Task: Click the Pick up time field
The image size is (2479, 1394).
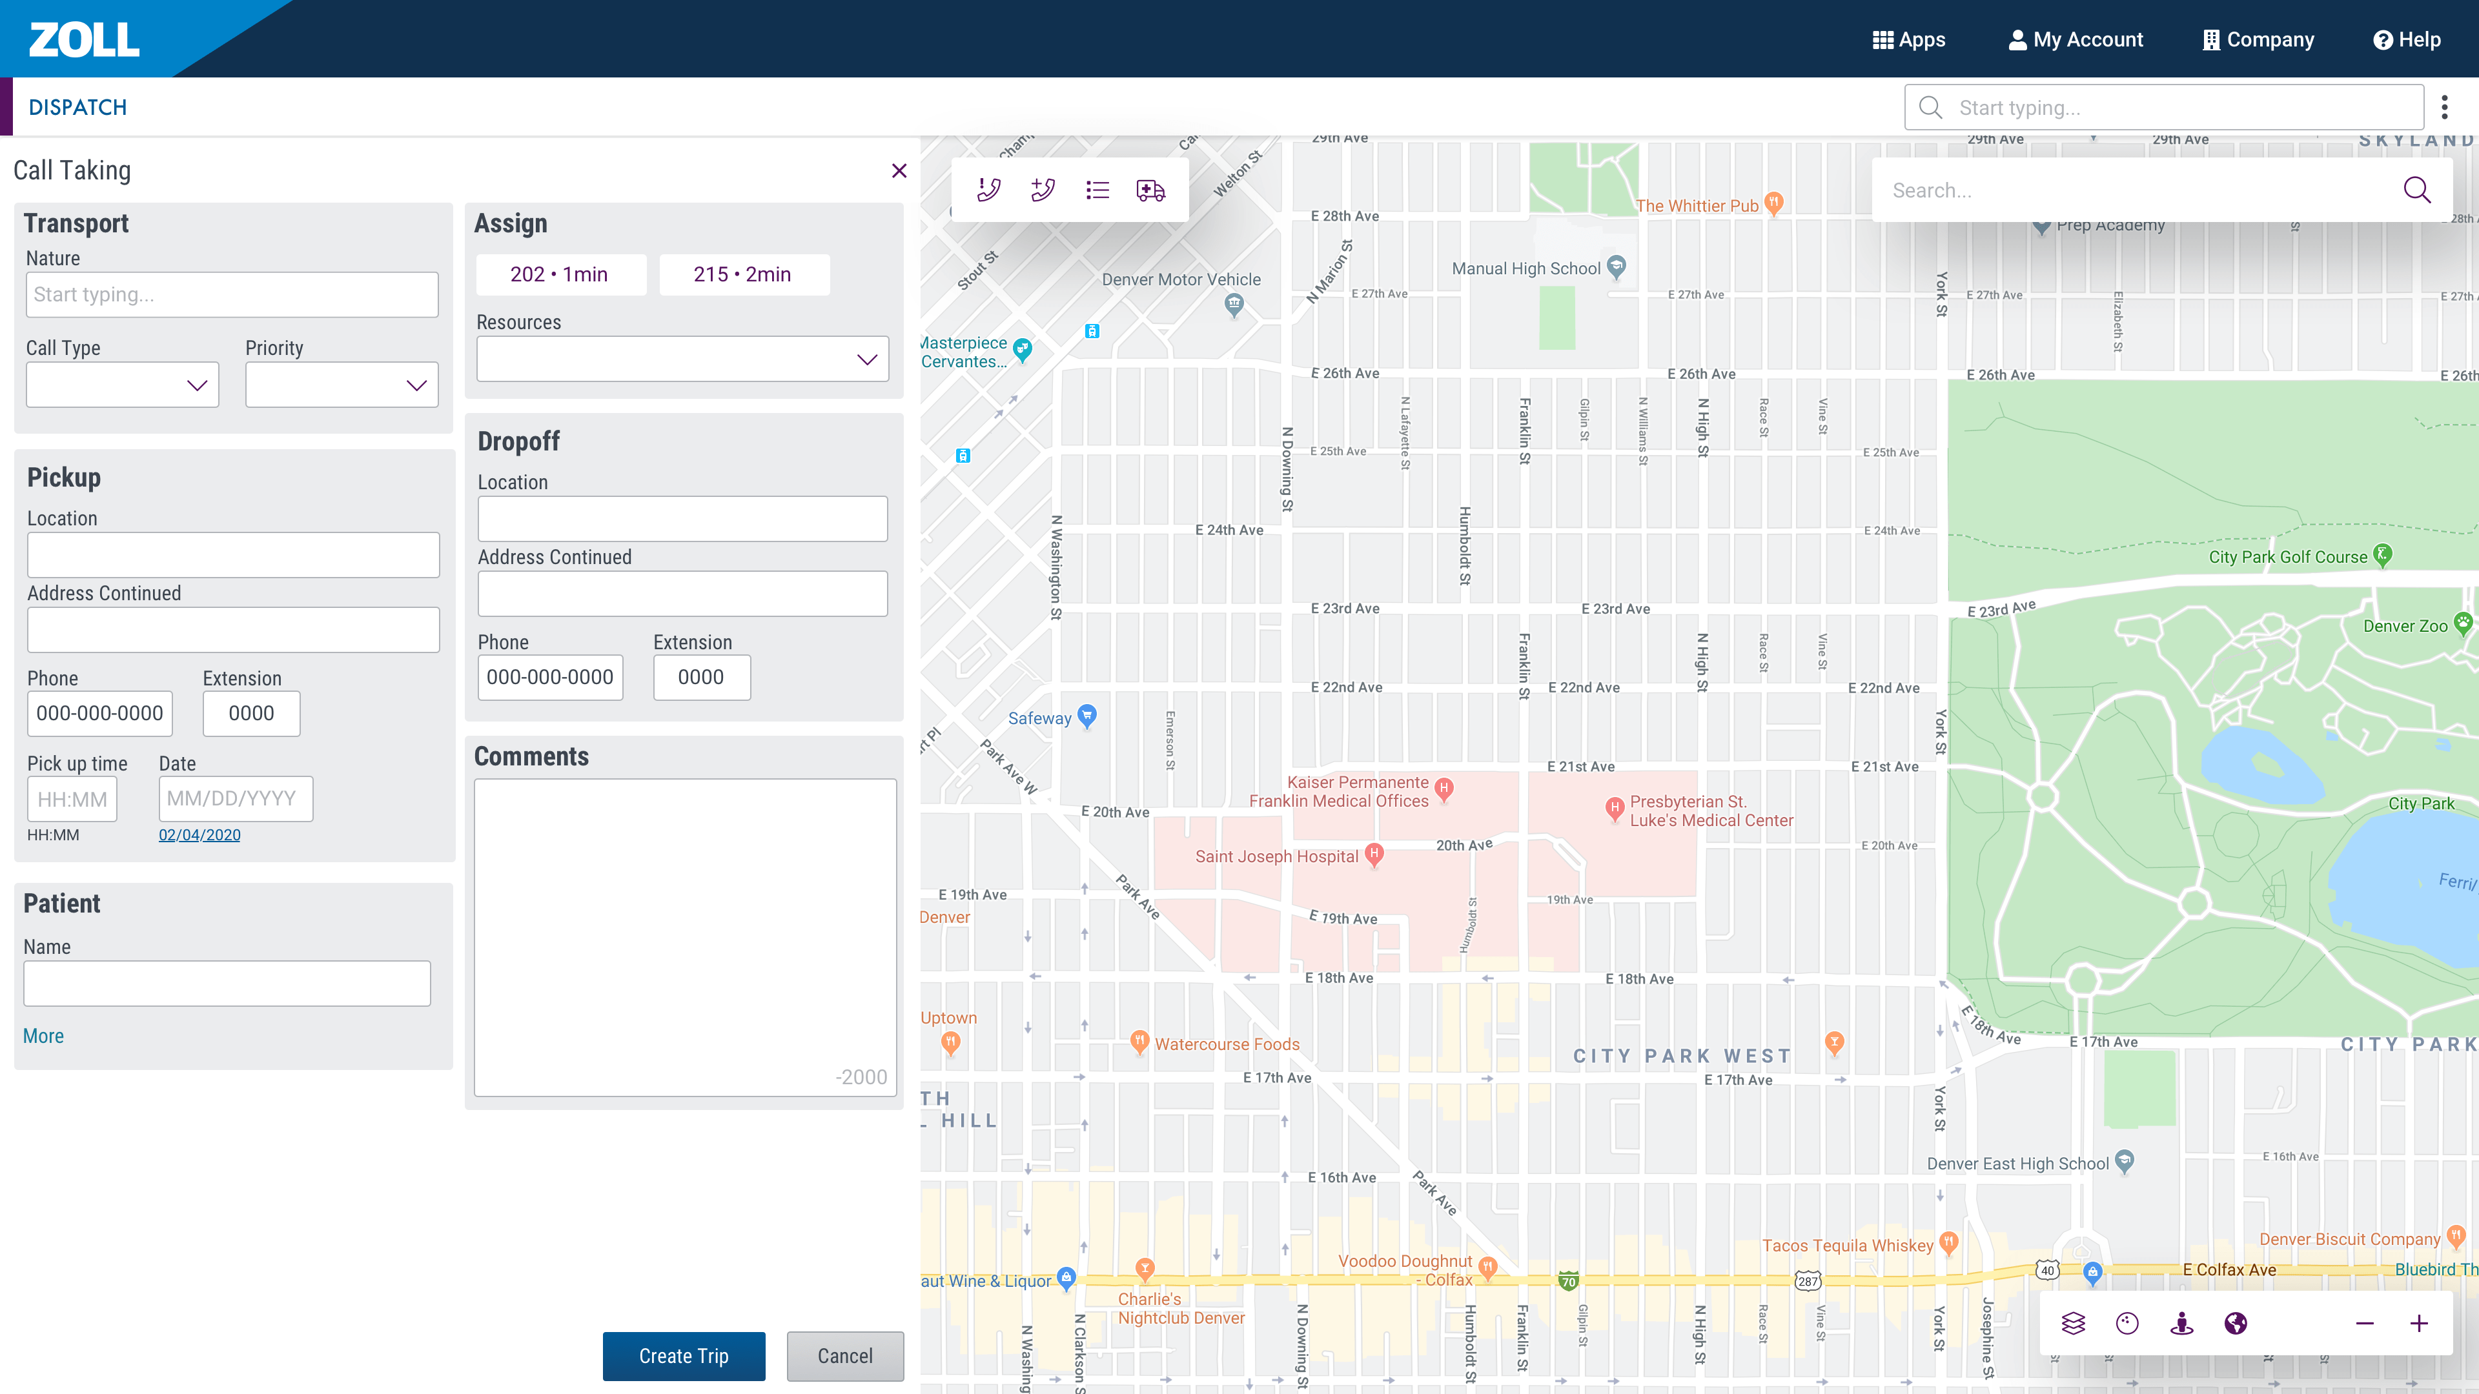Action: (x=72, y=798)
